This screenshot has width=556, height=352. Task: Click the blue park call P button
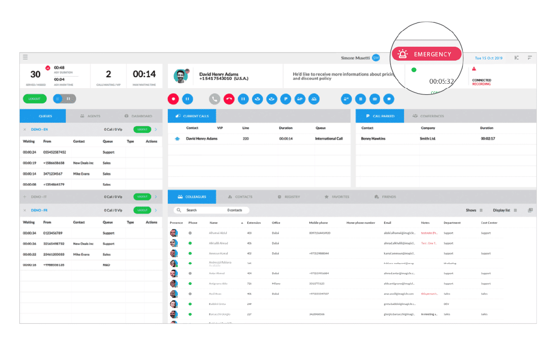click(286, 99)
